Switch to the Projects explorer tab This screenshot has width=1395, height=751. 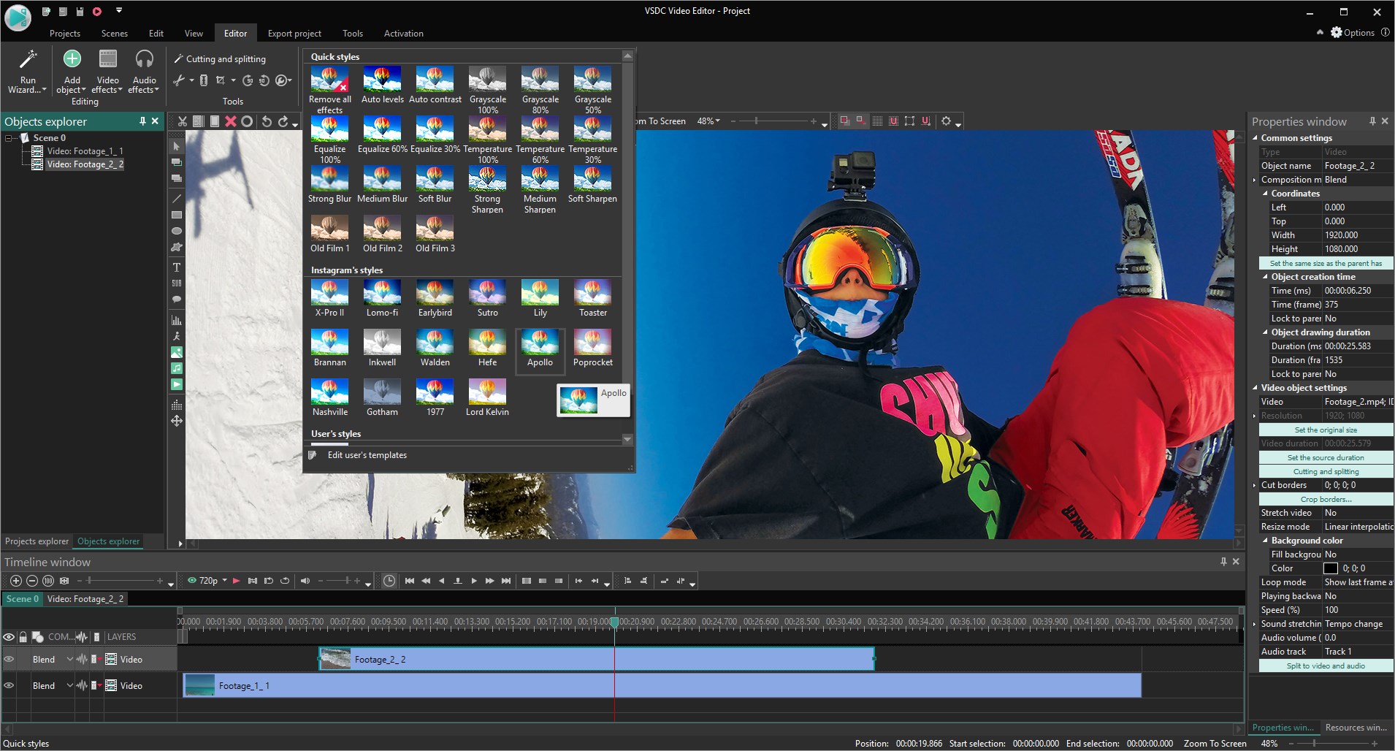(x=37, y=541)
